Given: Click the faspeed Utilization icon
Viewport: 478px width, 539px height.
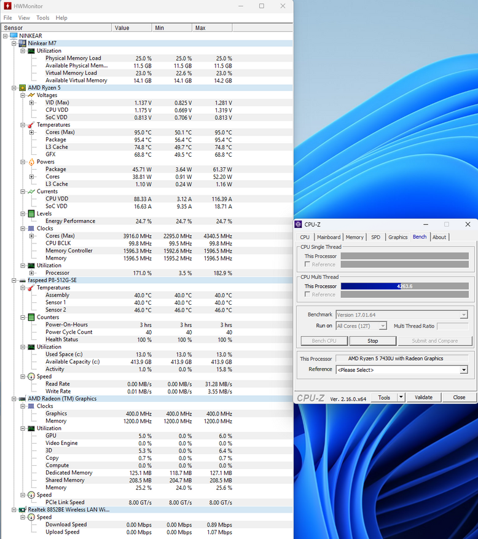Looking at the screenshot, I should tap(31, 347).
